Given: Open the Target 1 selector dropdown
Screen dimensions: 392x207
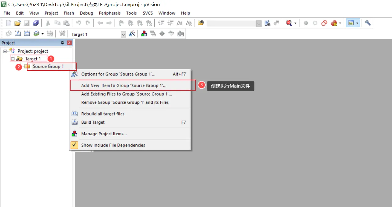Looking at the screenshot, I should 123,34.
